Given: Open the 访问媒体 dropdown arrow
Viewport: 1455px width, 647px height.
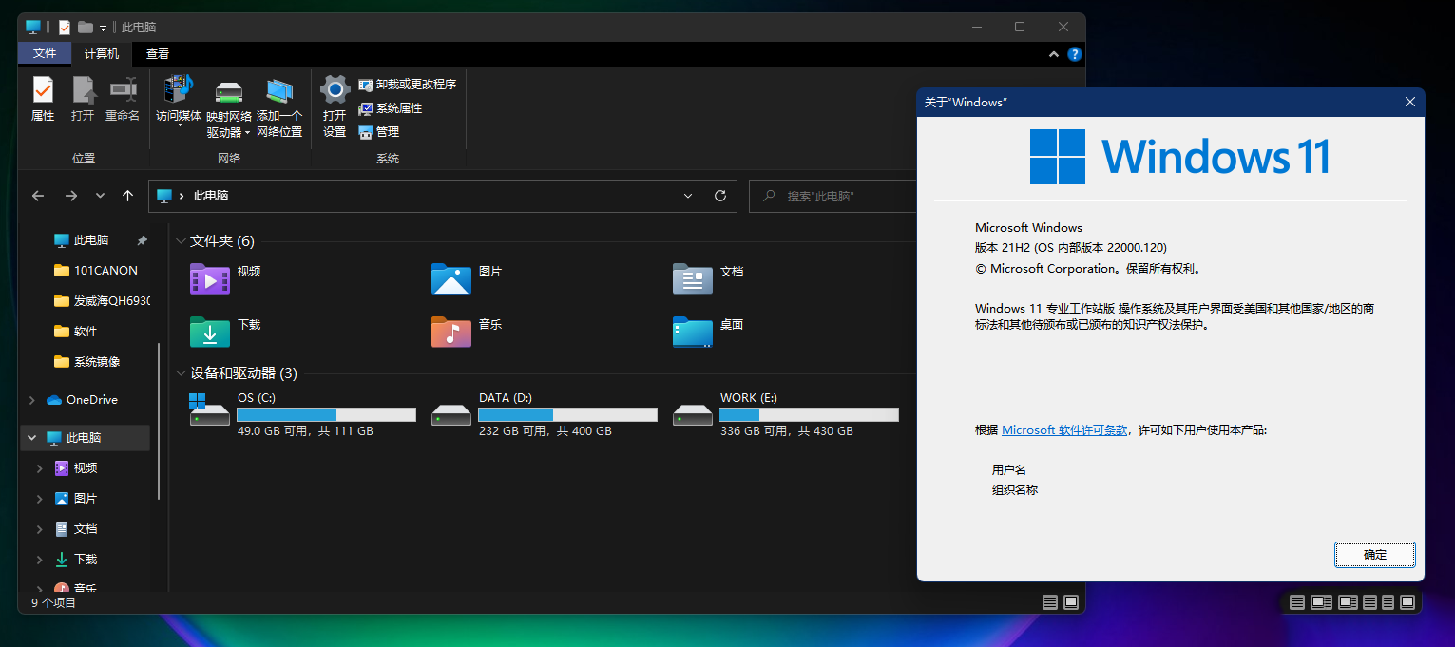Looking at the screenshot, I should pyautogui.click(x=178, y=124).
